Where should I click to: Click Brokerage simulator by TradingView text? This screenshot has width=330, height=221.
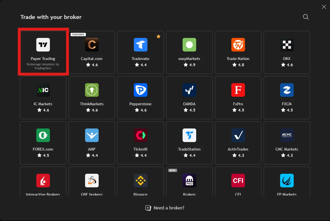(x=43, y=66)
